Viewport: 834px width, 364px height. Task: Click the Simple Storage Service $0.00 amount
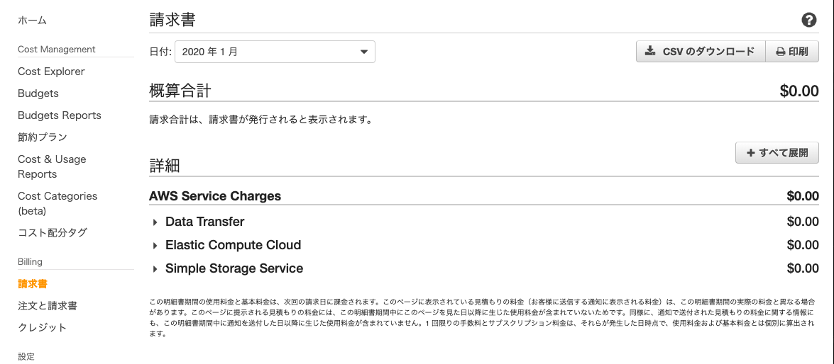click(803, 268)
